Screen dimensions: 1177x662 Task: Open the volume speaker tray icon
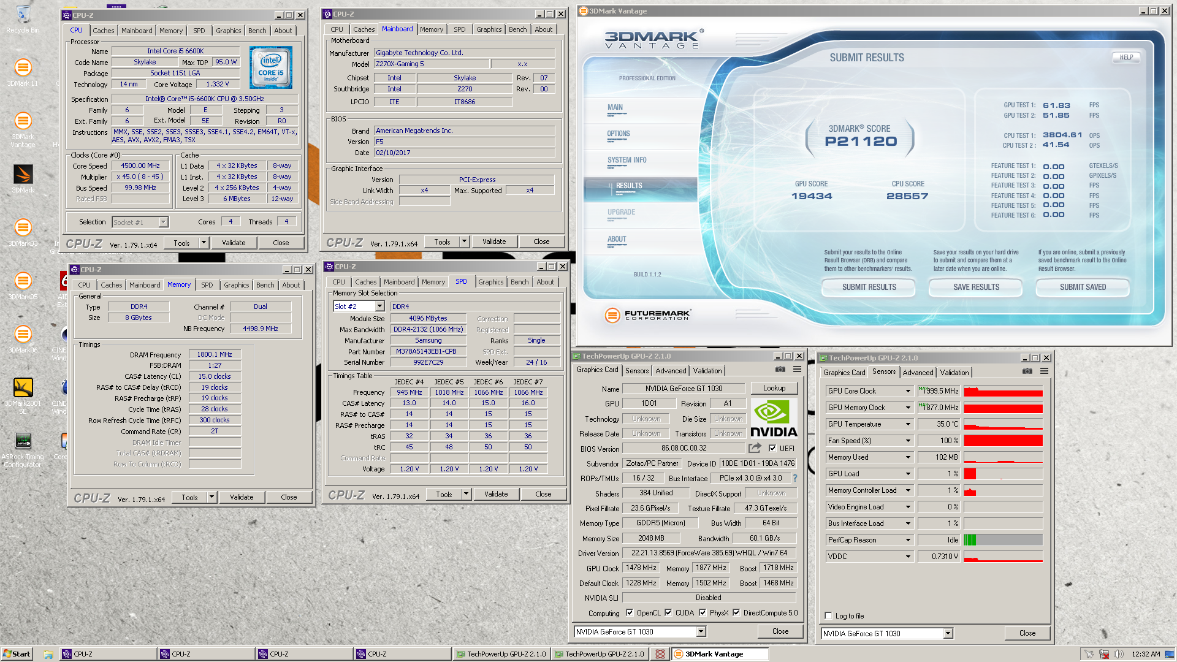[x=1119, y=654]
